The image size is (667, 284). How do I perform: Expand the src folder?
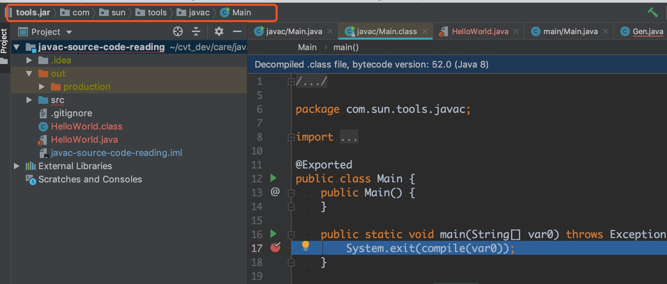pyautogui.click(x=29, y=100)
